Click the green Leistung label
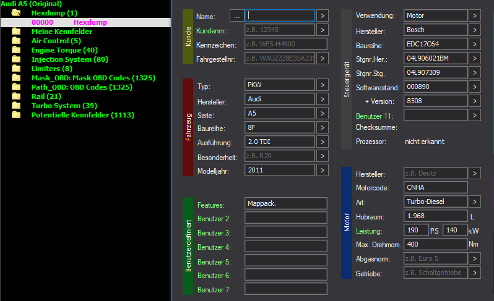The width and height of the screenshot is (494, 301). pyautogui.click(x=369, y=231)
